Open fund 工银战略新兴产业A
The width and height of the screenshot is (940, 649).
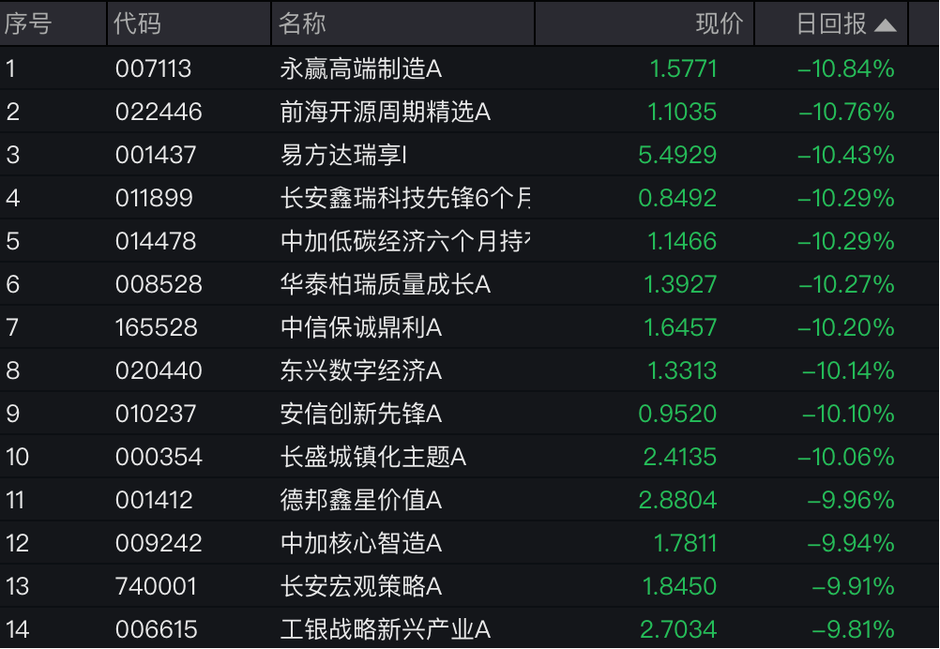(x=386, y=629)
